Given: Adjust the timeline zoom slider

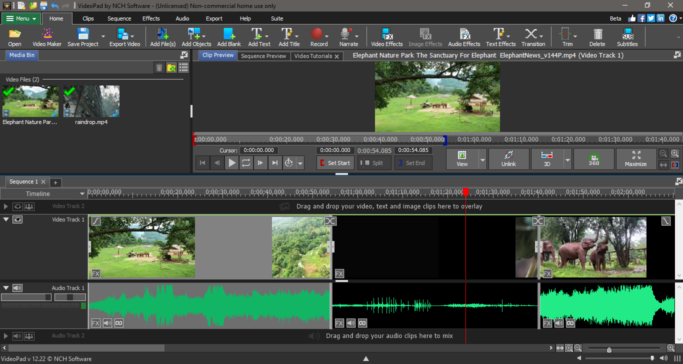Looking at the screenshot, I should pyautogui.click(x=609, y=349).
